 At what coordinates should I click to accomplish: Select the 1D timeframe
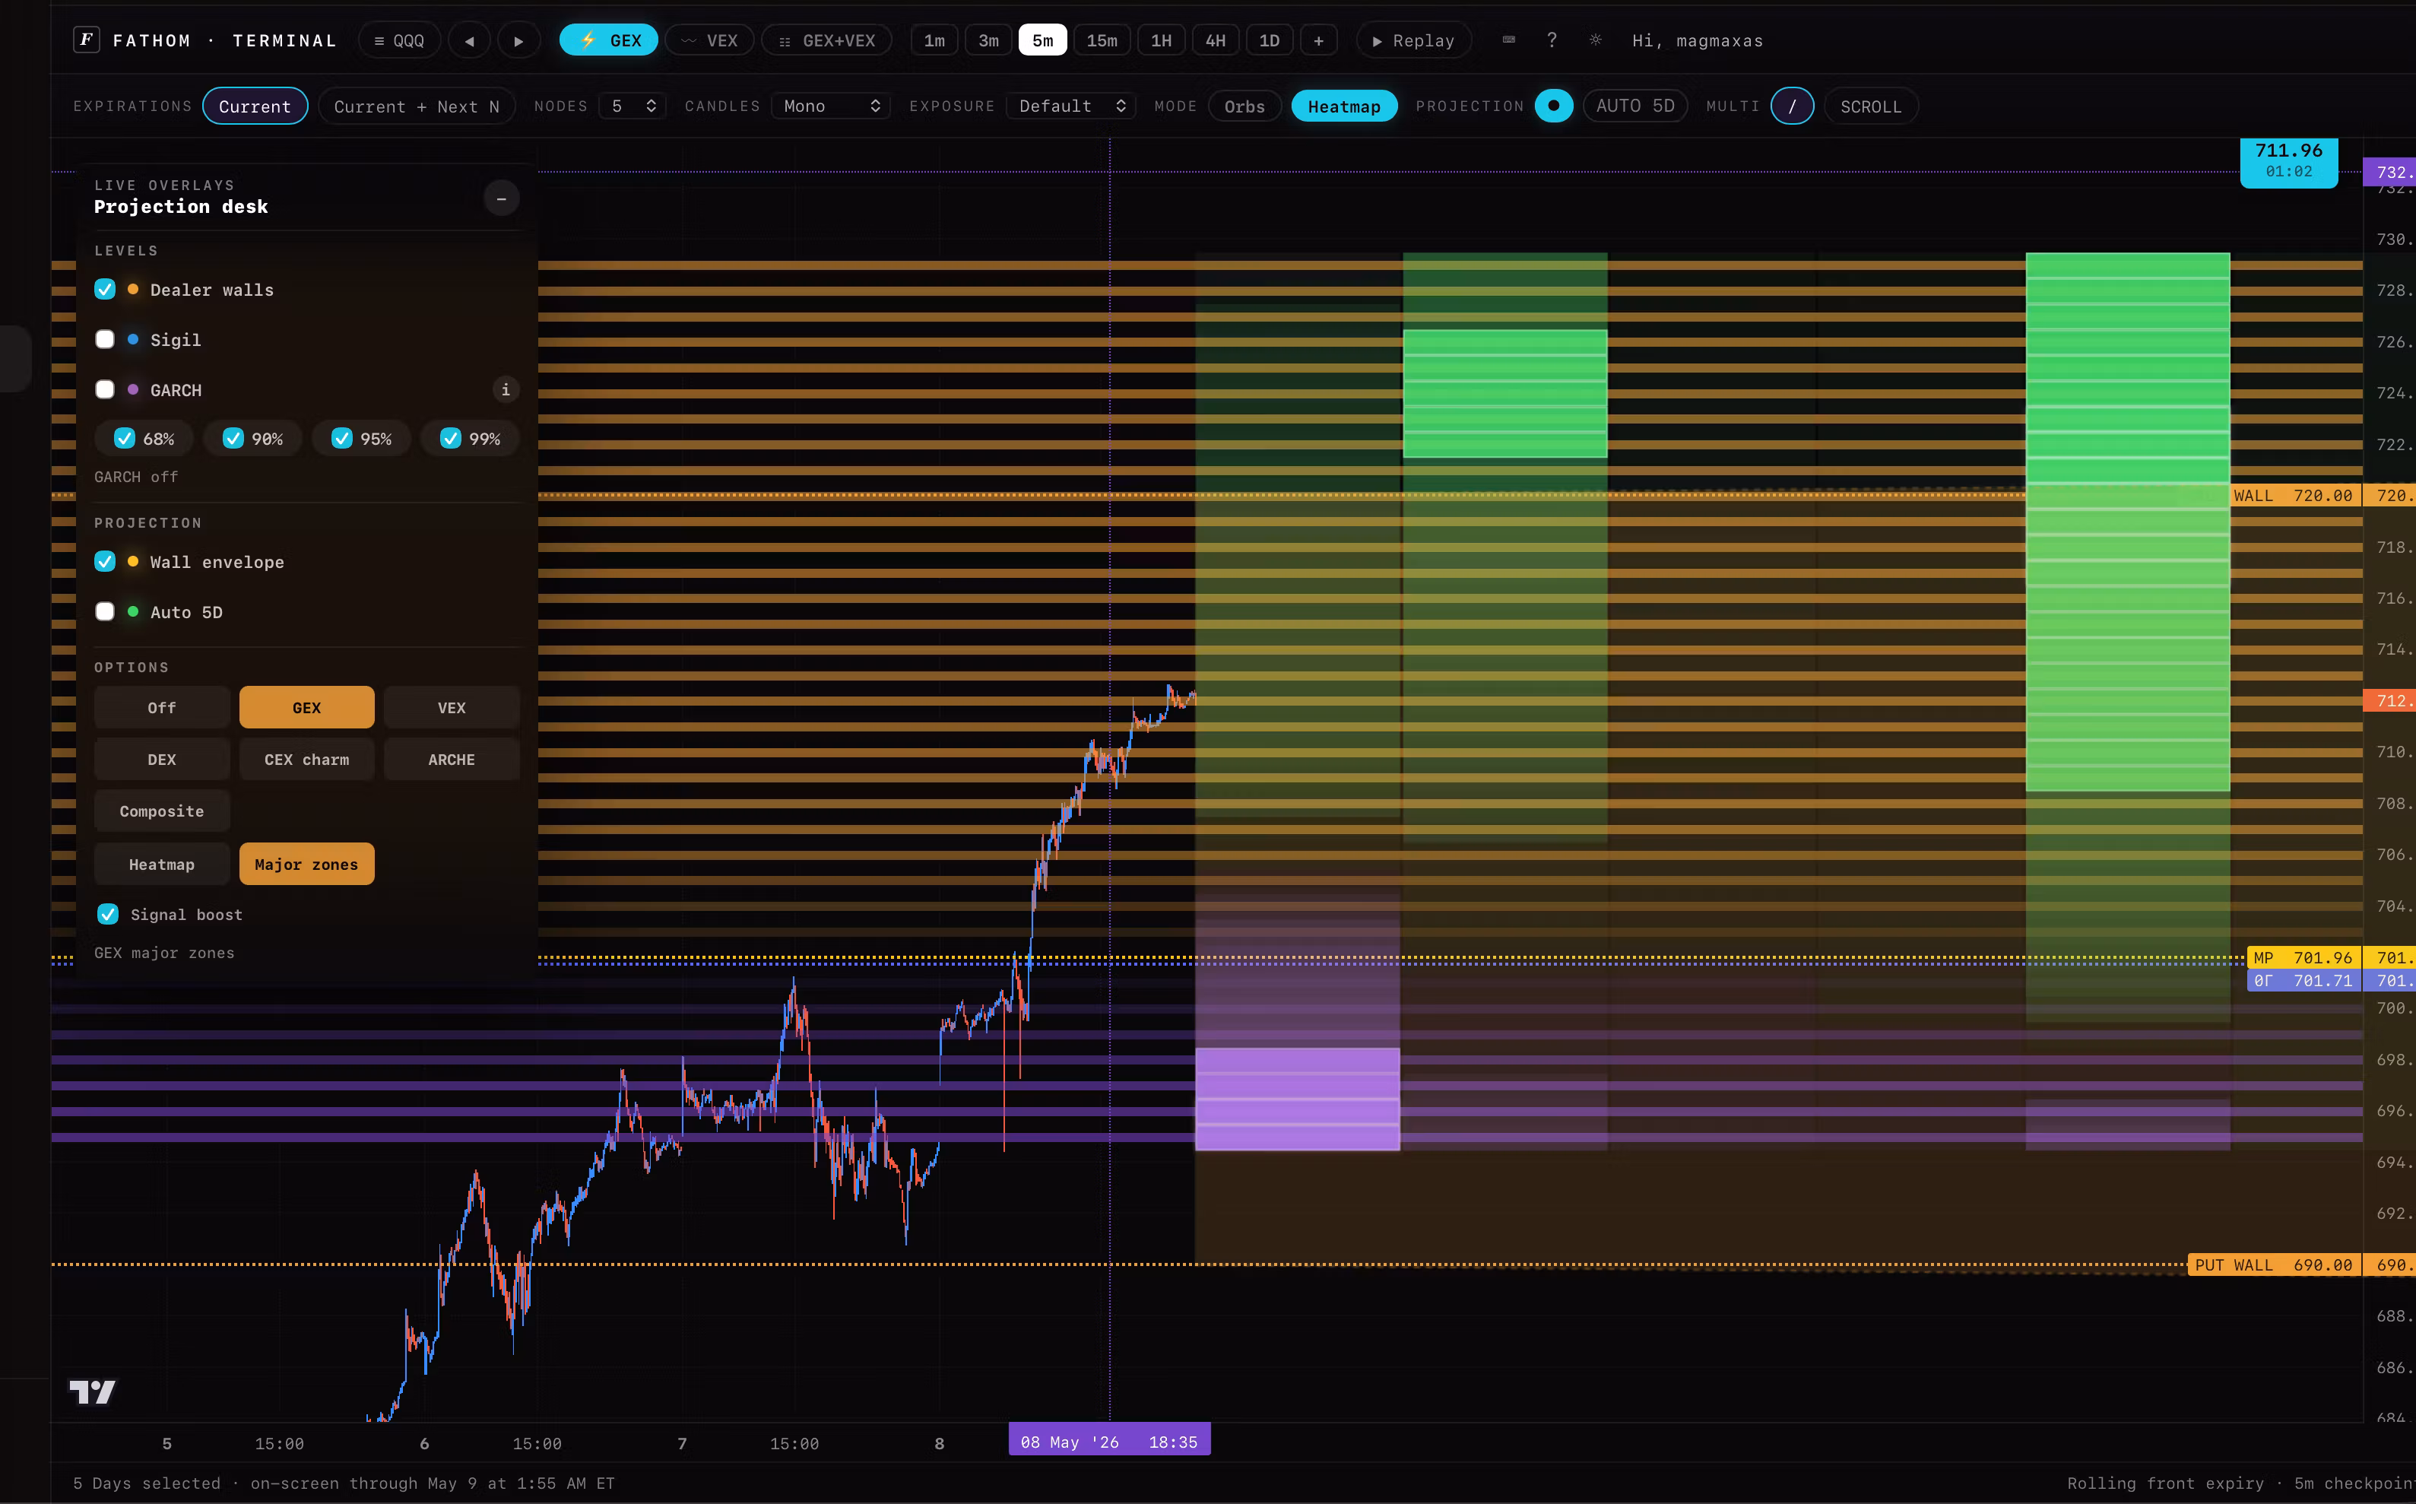[1270, 41]
